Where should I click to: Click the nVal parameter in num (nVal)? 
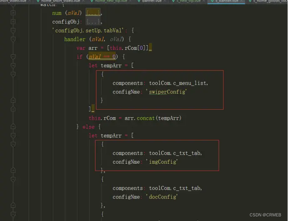coord(73,13)
